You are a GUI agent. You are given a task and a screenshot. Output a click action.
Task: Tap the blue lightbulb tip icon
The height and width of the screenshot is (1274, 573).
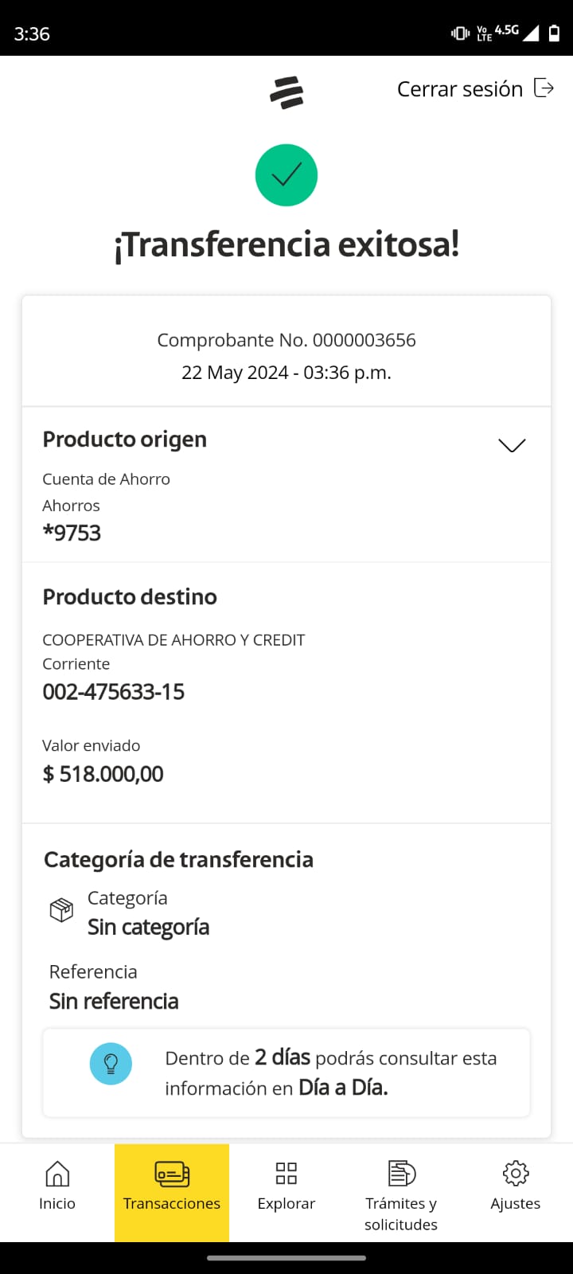(x=111, y=1064)
